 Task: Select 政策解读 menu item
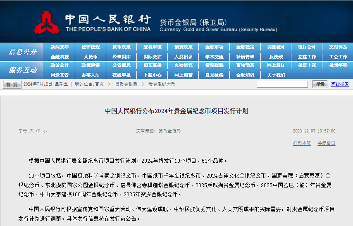tap(91, 65)
